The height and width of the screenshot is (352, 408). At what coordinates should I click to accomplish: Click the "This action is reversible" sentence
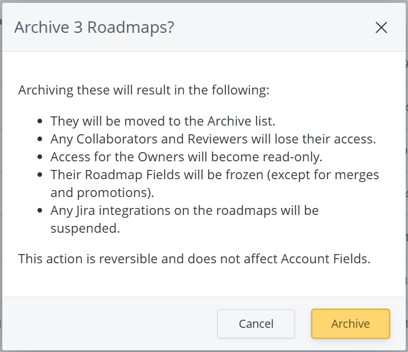194,259
